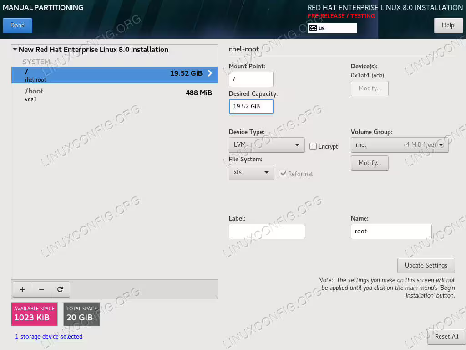
Task: Open the 1 storage device selected link
Action: (49, 337)
